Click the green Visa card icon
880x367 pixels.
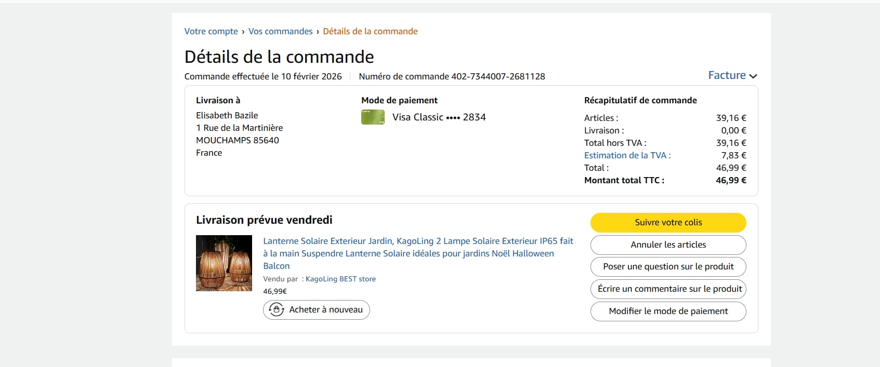(373, 117)
